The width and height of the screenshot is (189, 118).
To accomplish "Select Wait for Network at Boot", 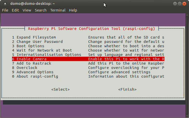I will pyautogui.click(x=42, y=50).
